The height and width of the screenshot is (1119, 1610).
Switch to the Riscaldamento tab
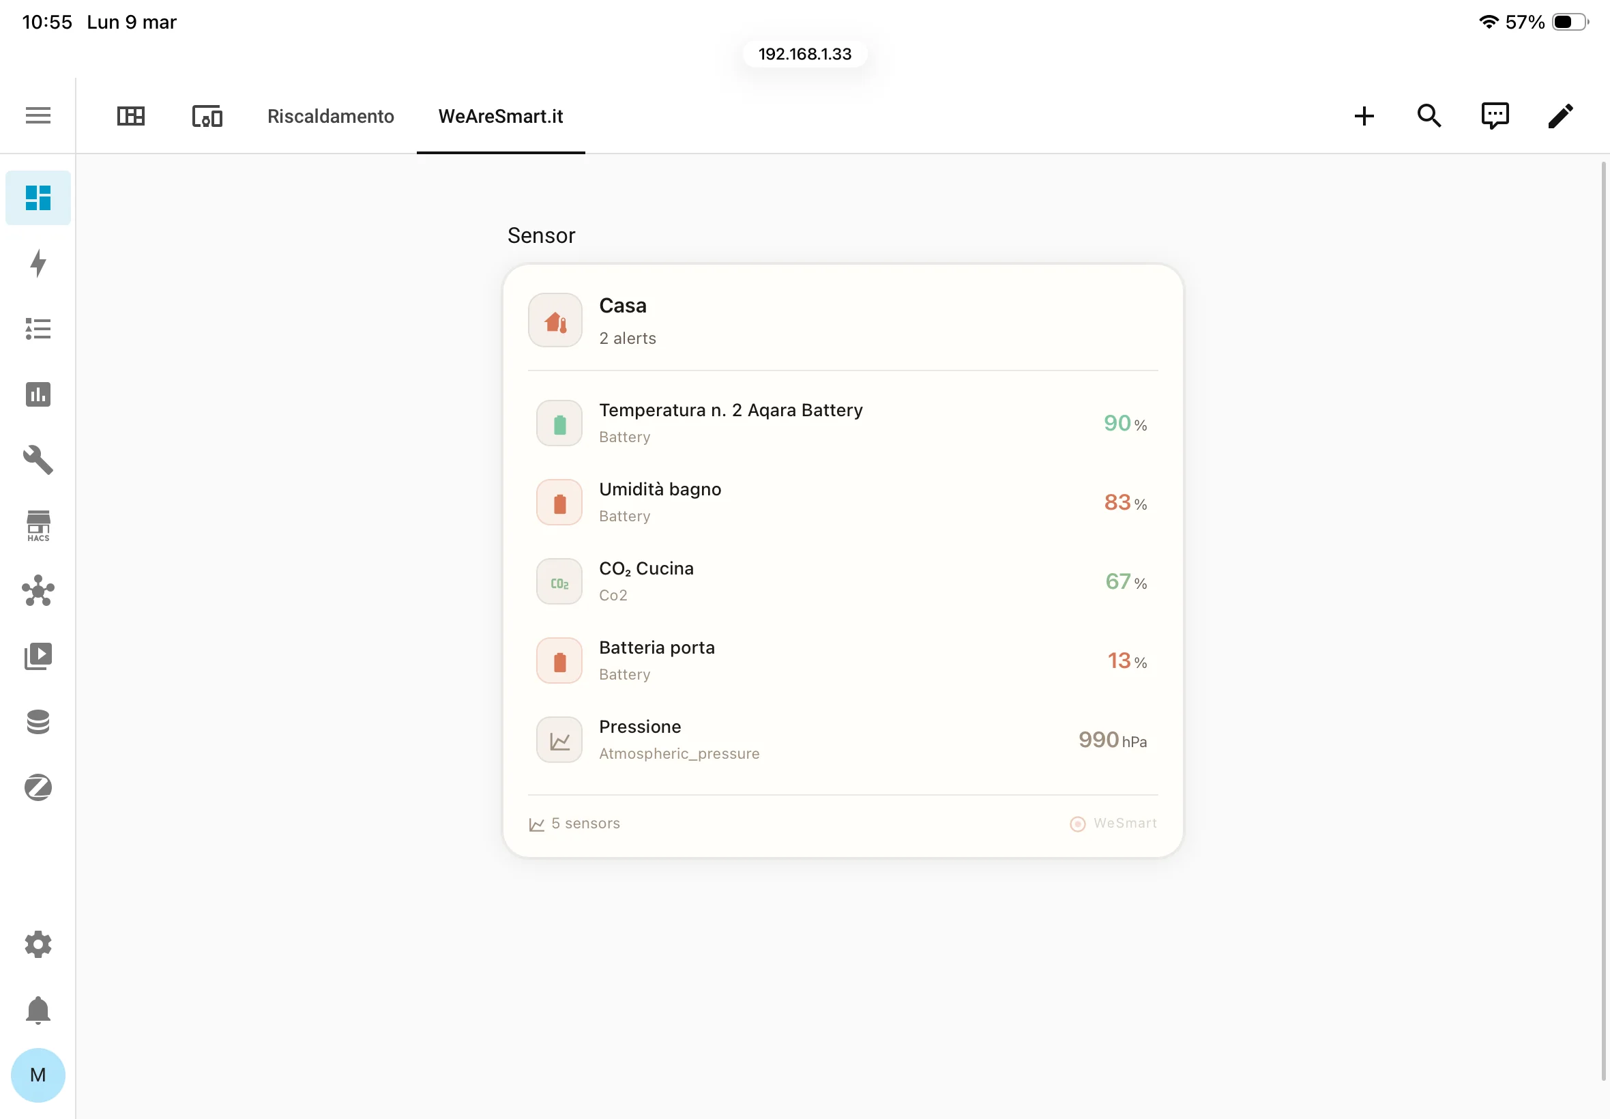coord(330,117)
